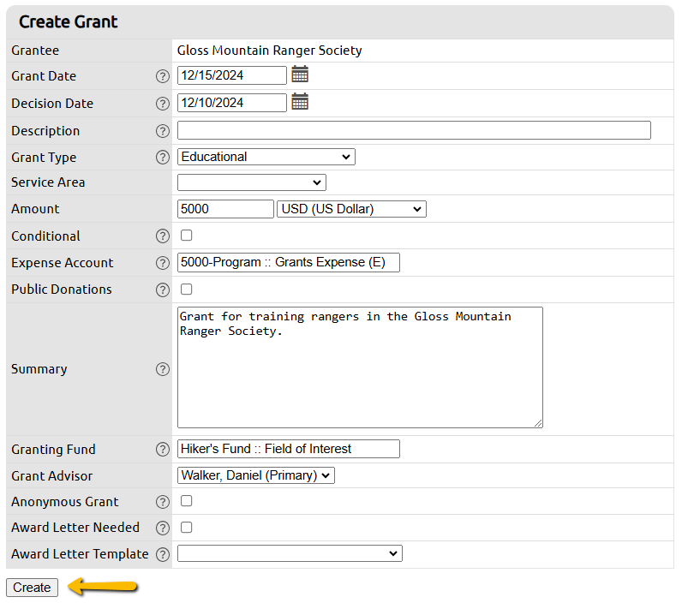
Task: Check the Public Donations box
Action: tap(187, 289)
